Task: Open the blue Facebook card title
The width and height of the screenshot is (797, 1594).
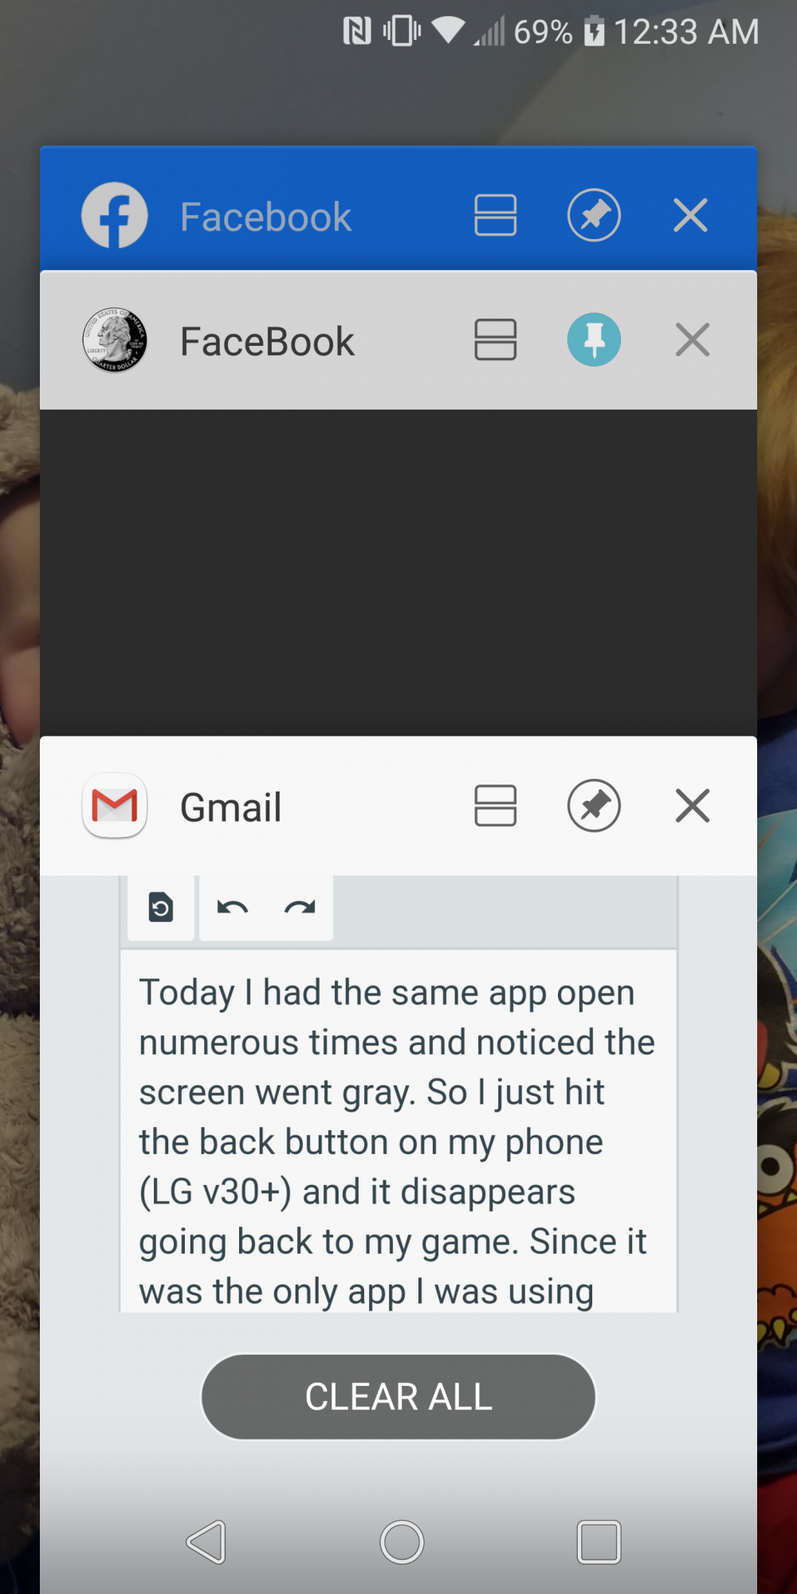Action: pos(266,217)
